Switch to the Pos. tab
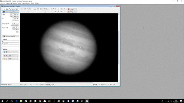184x103 pixels. (10, 9)
